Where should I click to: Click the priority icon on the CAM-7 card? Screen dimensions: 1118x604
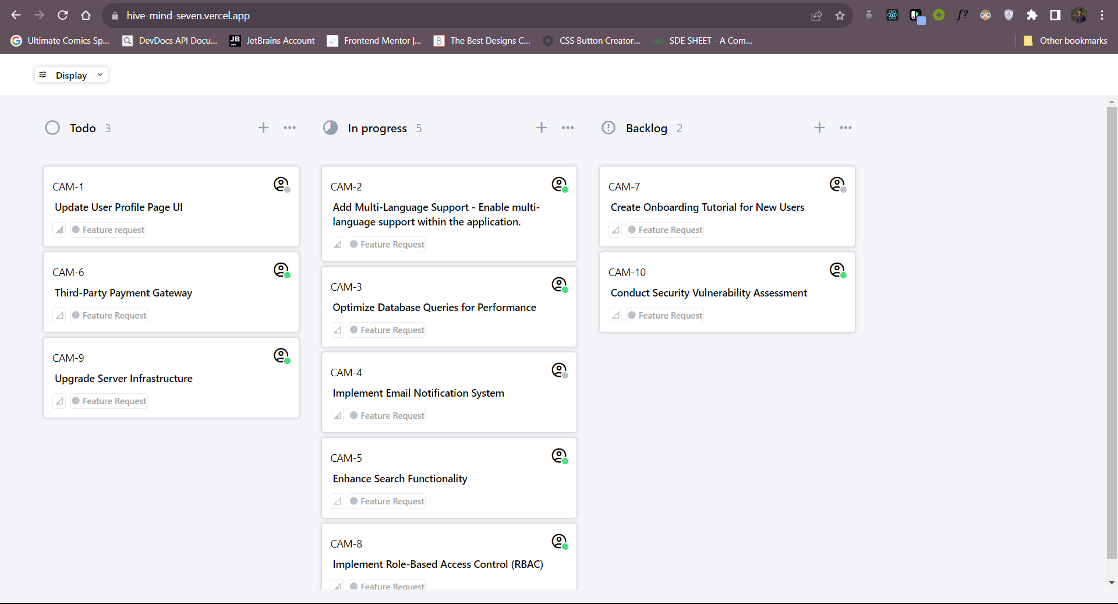pos(615,229)
